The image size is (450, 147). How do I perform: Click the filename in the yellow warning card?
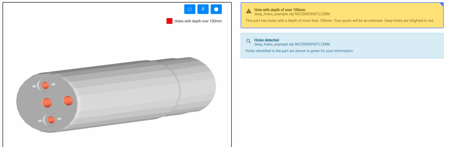click(292, 14)
